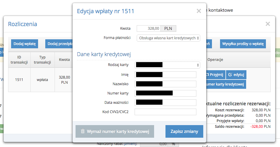Screen dimensions: 280x147
Task: Close the Edycja wpłaty nr 1511 dialog
Action: pos(199,11)
